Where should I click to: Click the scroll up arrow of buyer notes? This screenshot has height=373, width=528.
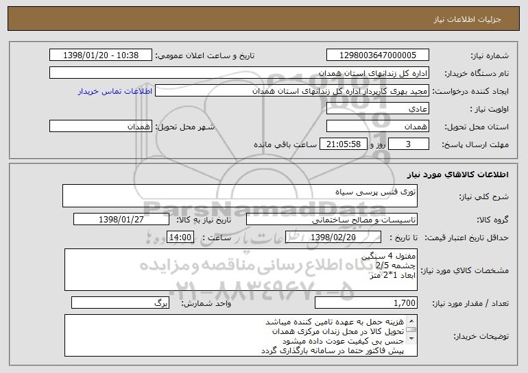pyautogui.click(x=411, y=320)
